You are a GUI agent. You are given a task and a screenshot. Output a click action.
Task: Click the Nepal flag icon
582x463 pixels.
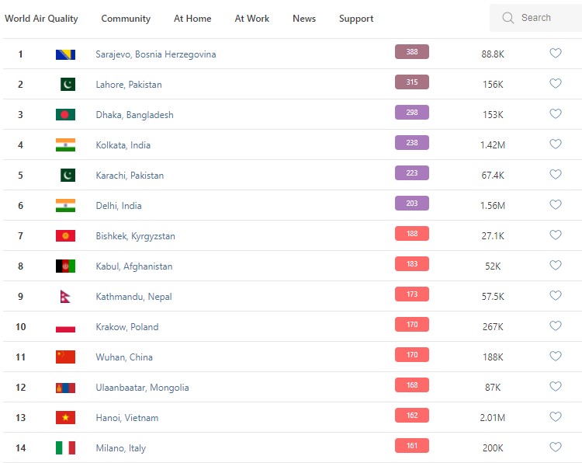65,297
